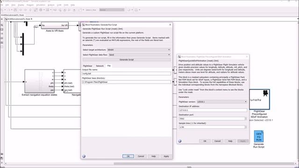Viewport: 299px width, 168px height.
Task: Open Model Configuration Parameters dropdown arrow
Action: pos(44,10)
